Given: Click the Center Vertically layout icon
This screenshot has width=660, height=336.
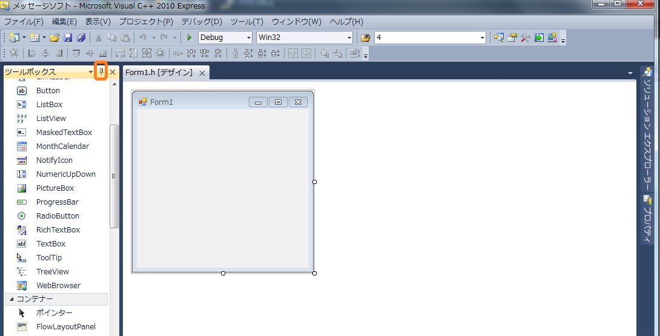Looking at the screenshot, I should 306,53.
